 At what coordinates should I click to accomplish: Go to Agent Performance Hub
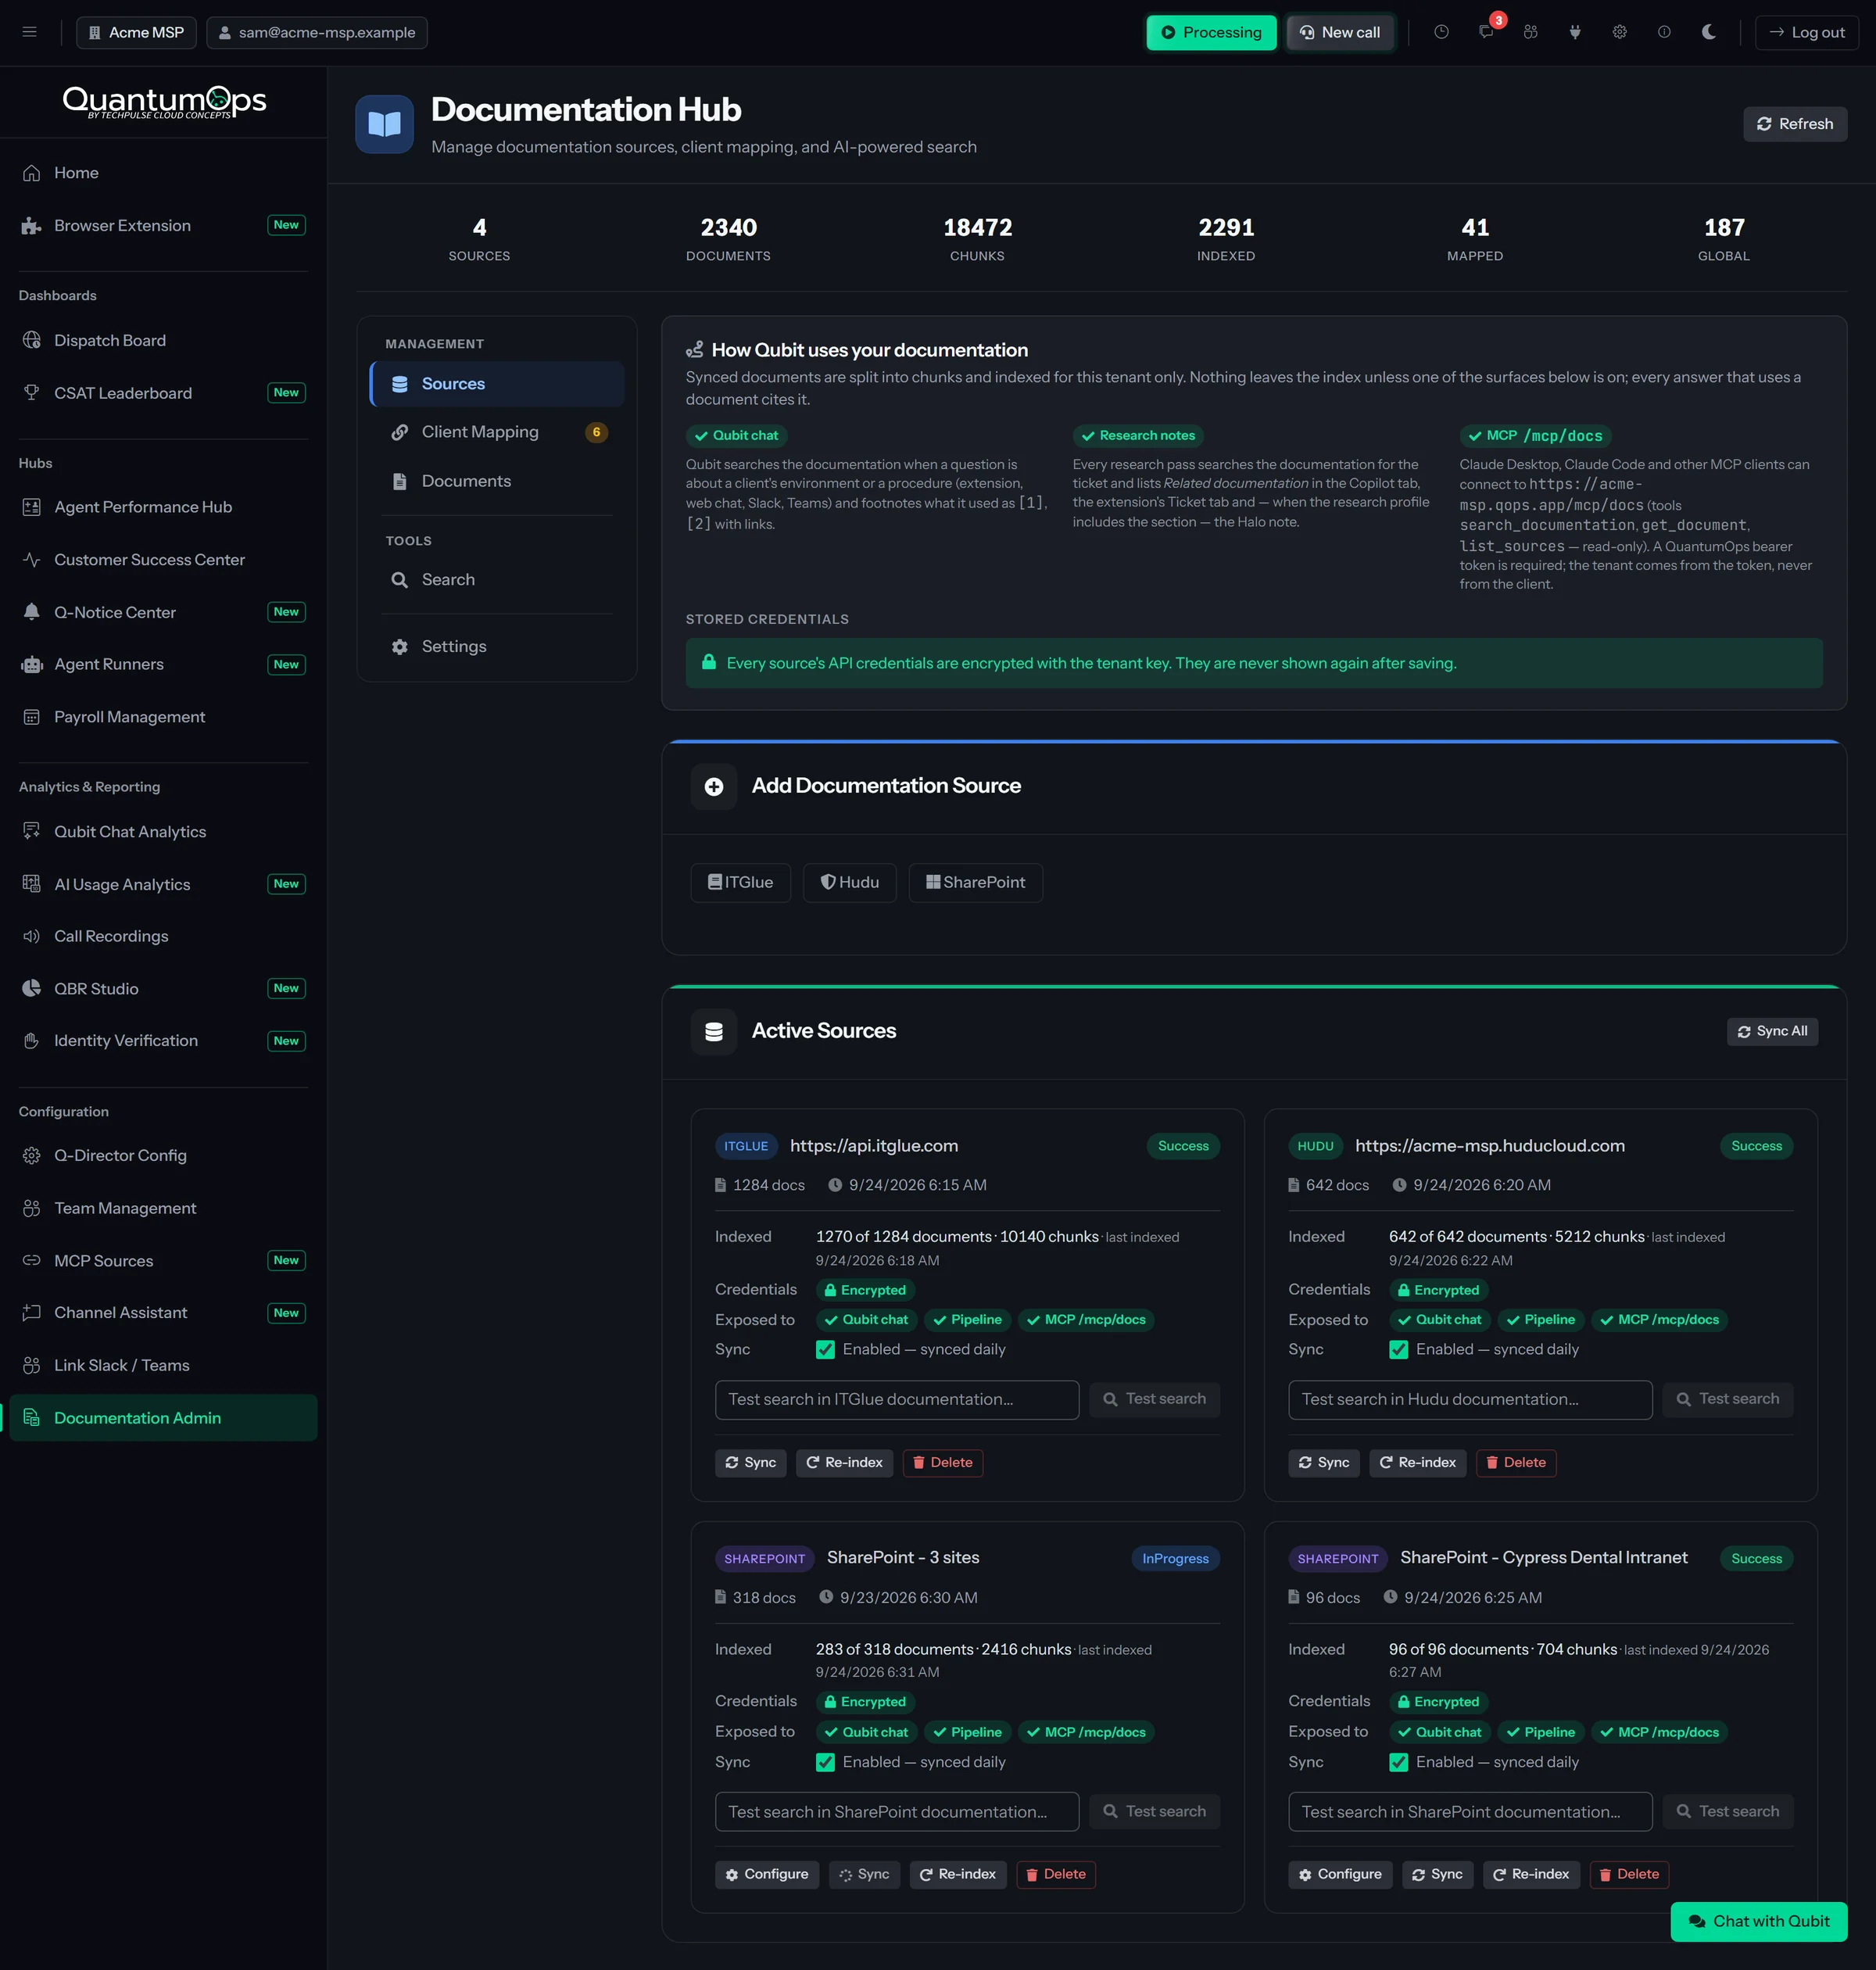(x=163, y=507)
